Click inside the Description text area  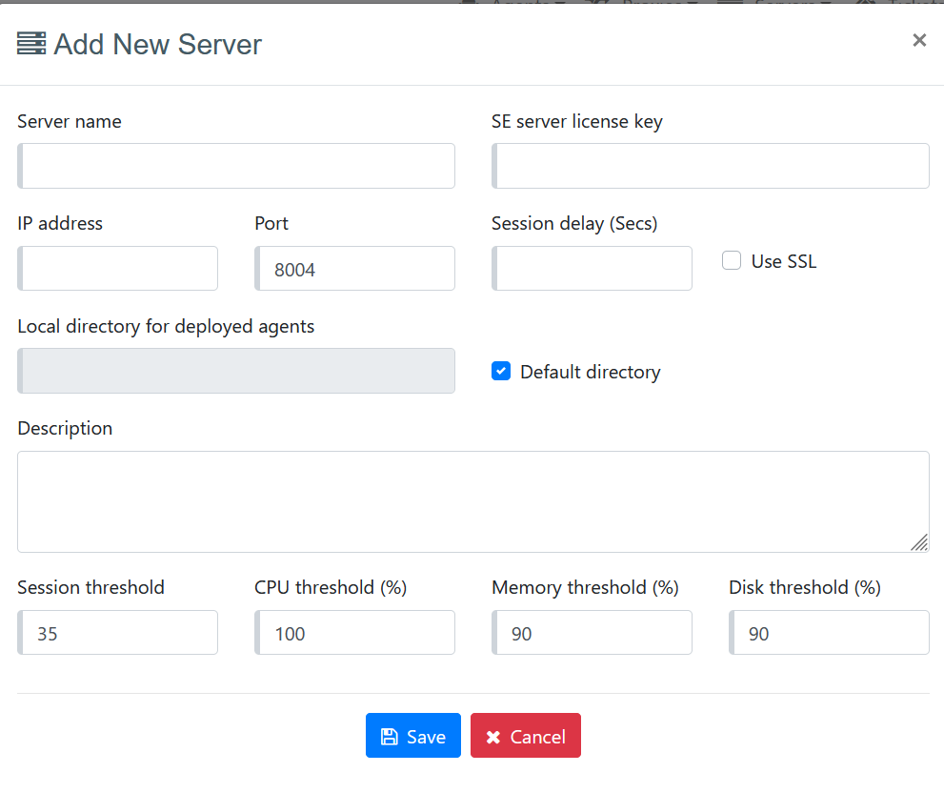(x=472, y=501)
